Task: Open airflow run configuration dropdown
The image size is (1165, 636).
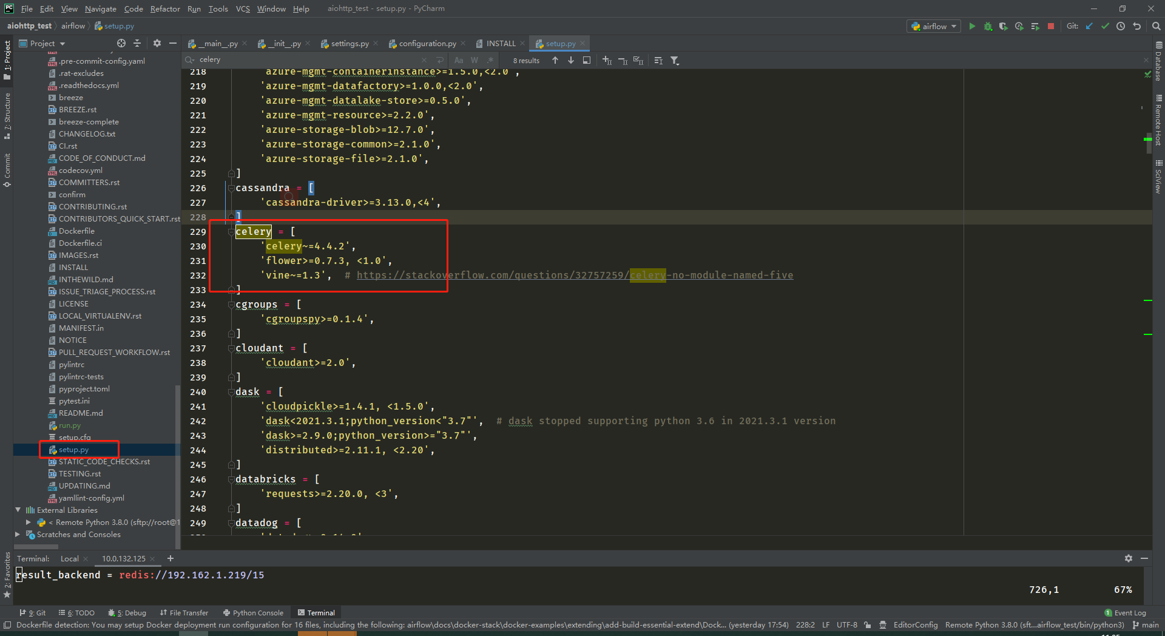Action: [934, 26]
